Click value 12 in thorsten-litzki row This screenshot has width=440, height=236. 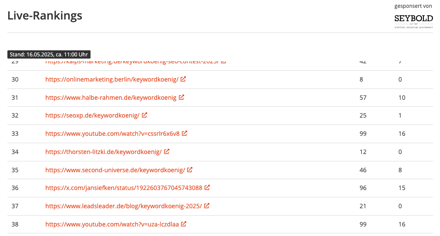pos(363,152)
